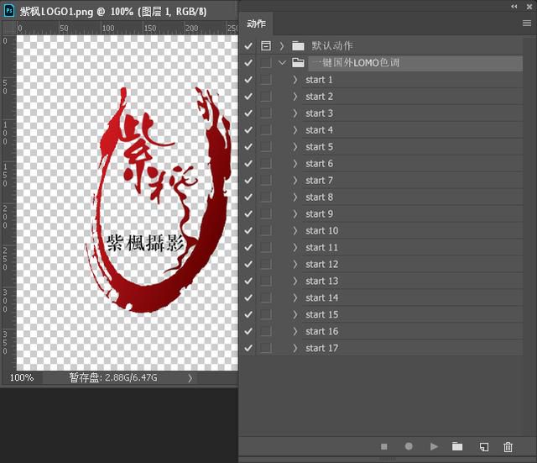Select the start 4 action row
Image resolution: width=537 pixels, height=463 pixels.
point(412,130)
